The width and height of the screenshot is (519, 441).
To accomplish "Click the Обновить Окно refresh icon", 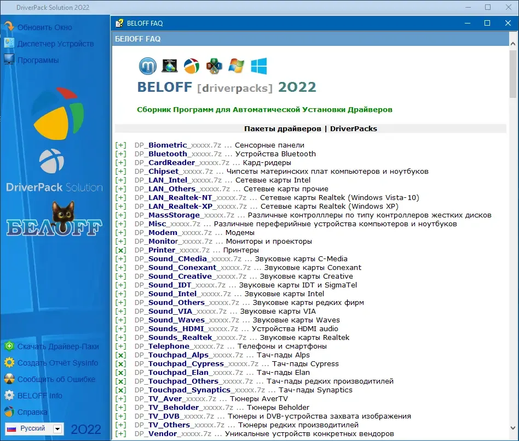I will pyautogui.click(x=9, y=26).
